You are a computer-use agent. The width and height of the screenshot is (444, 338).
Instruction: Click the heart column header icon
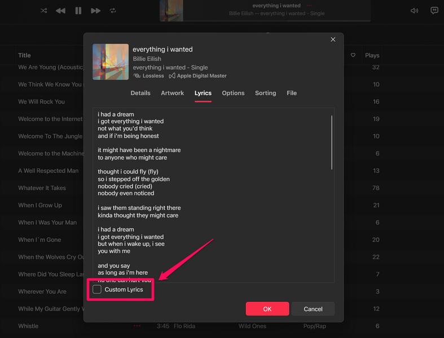click(353, 55)
